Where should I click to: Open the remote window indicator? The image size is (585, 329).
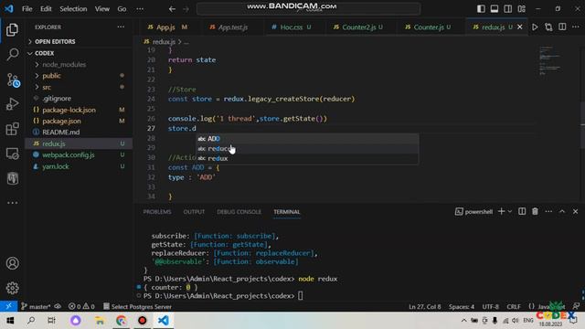coord(8,307)
